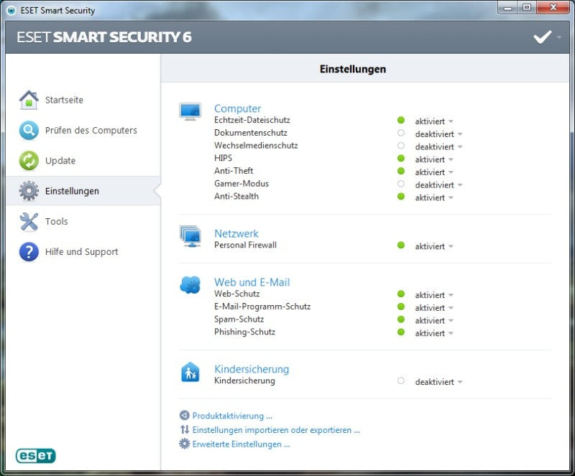Toggle the Gamer-Modus status indicator
Image resolution: width=575 pixels, height=476 pixels.
click(401, 184)
